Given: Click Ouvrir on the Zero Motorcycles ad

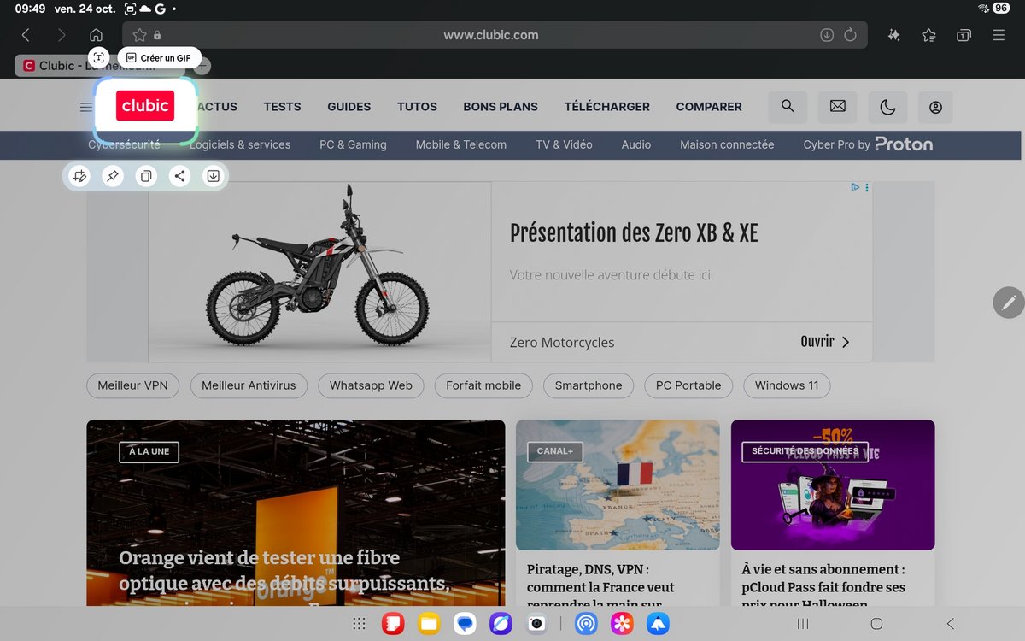Looking at the screenshot, I should pos(824,342).
